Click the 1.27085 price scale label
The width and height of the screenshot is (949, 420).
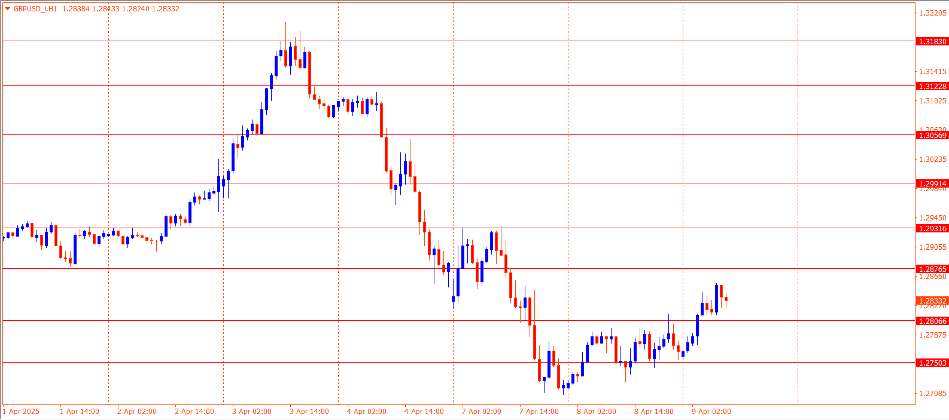coord(933,393)
